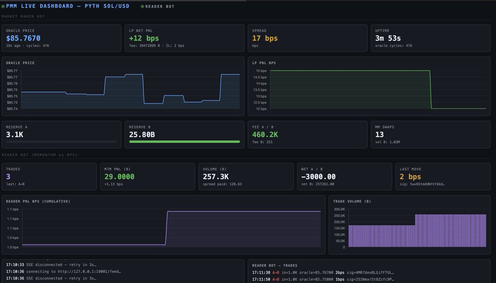The width and height of the screenshot is (496, 283).
Task: Click the 12.5 bps axis label
Action: click(260, 102)
